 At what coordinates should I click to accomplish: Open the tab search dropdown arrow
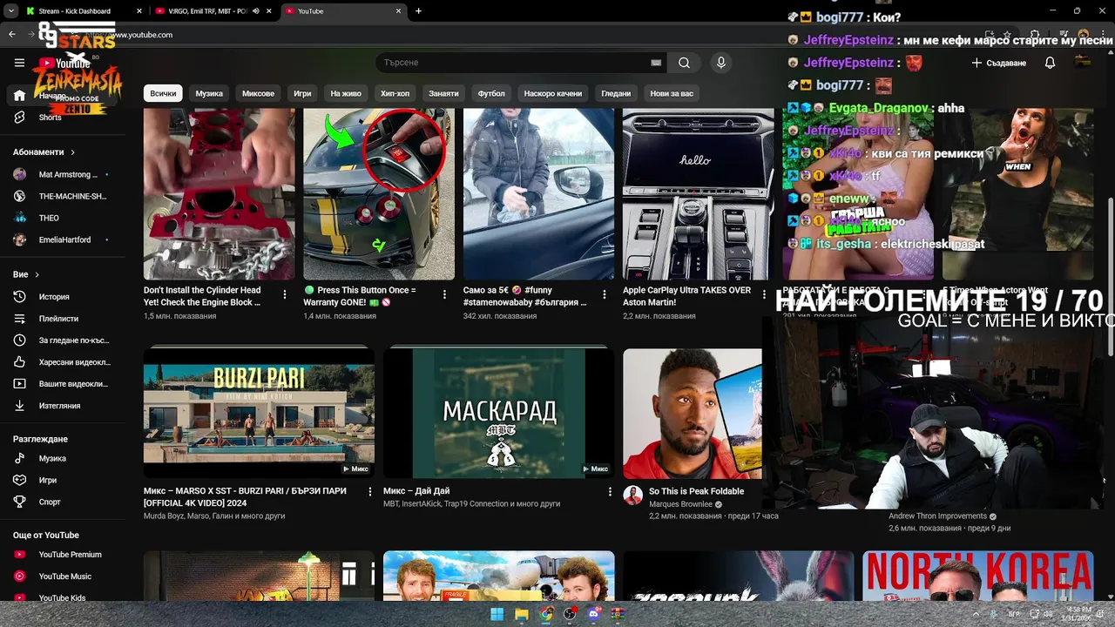click(10, 11)
